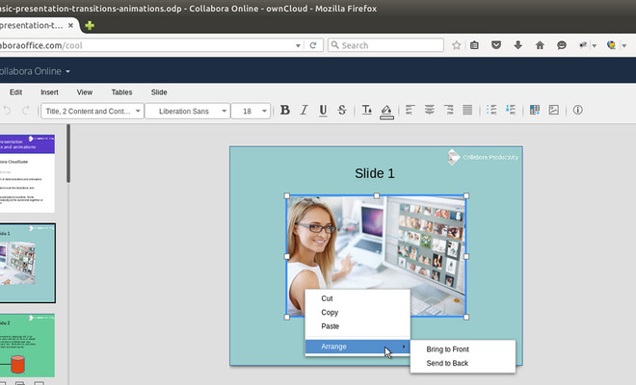Align text right
The height and width of the screenshot is (385, 636).
[448, 110]
